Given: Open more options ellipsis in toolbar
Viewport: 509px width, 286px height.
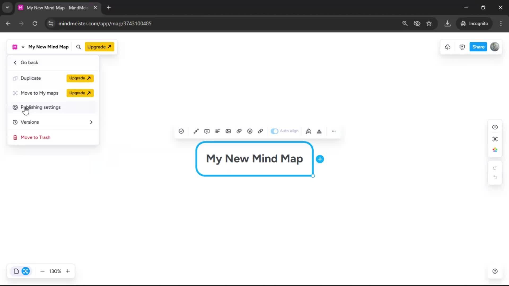Looking at the screenshot, I should click(334, 131).
